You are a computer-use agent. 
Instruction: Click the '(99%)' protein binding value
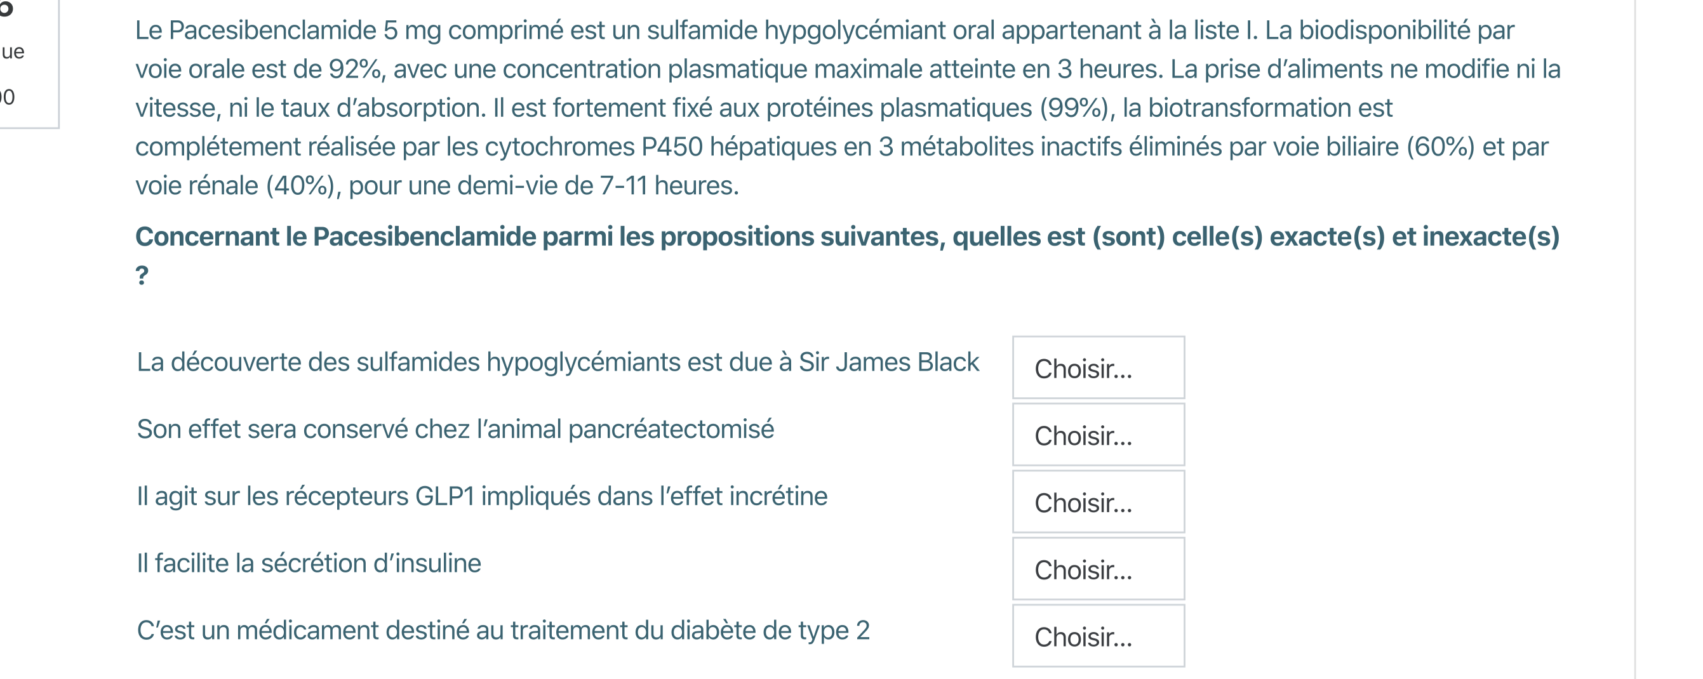pos(1074,109)
